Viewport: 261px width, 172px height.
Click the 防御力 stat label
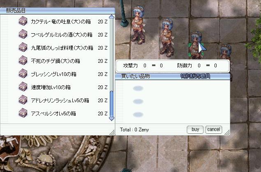click(185, 66)
